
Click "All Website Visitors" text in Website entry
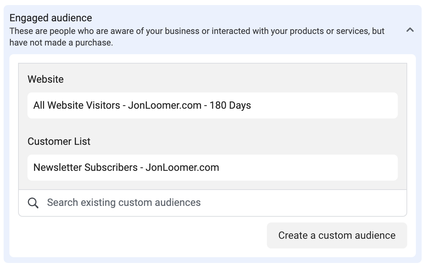(x=77, y=105)
